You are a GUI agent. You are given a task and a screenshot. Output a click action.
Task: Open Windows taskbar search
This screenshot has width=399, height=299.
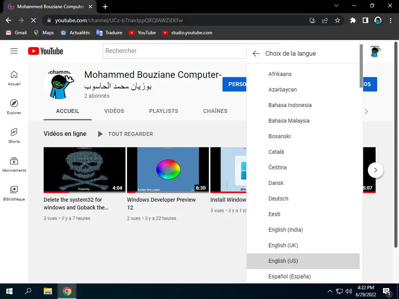tap(28, 291)
